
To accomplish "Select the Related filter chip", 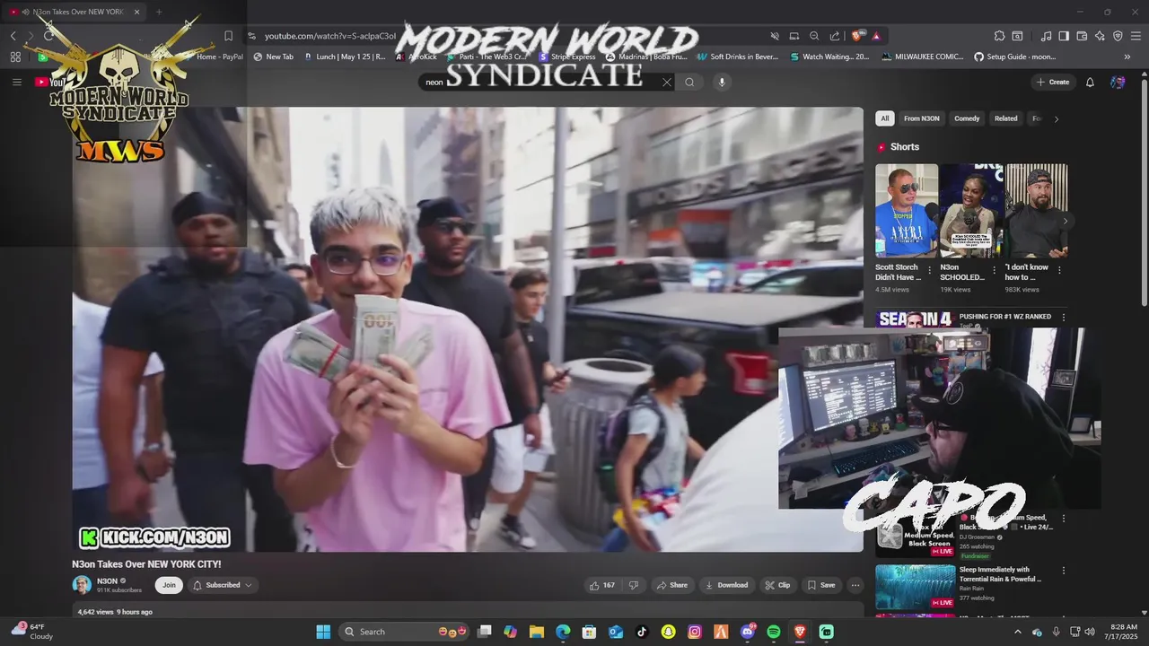I will (1006, 118).
